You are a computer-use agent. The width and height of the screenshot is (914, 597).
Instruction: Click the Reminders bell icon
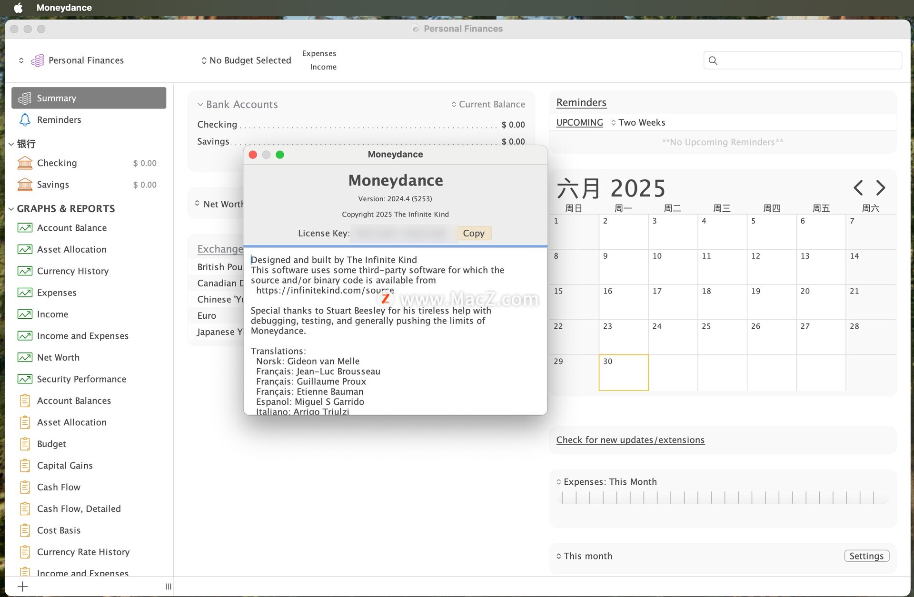click(25, 119)
